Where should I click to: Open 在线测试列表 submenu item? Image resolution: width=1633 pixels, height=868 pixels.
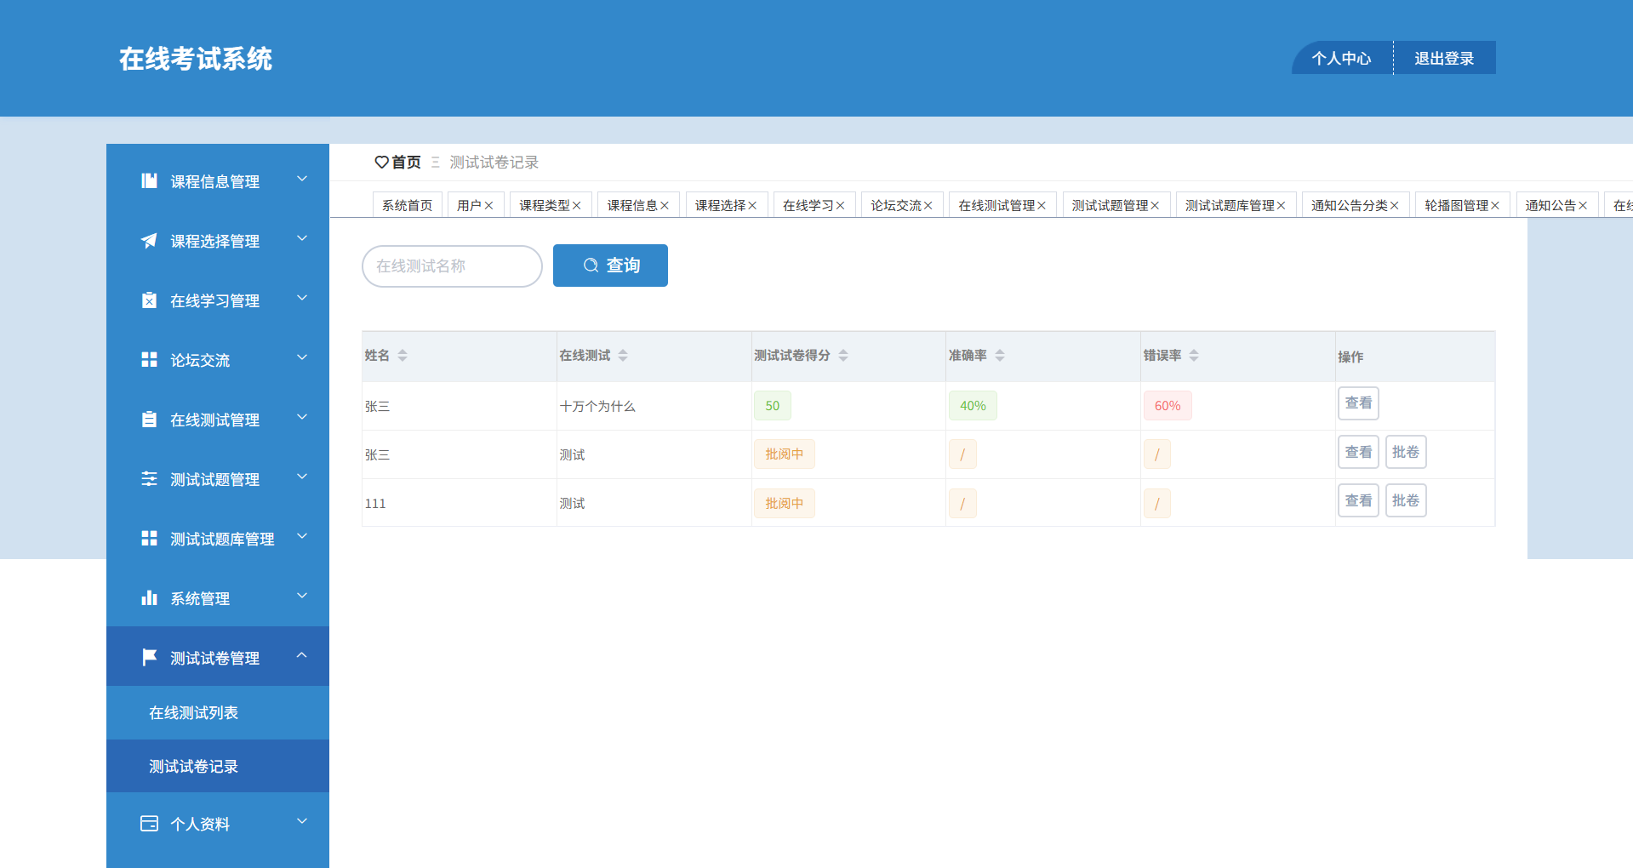pos(218,713)
